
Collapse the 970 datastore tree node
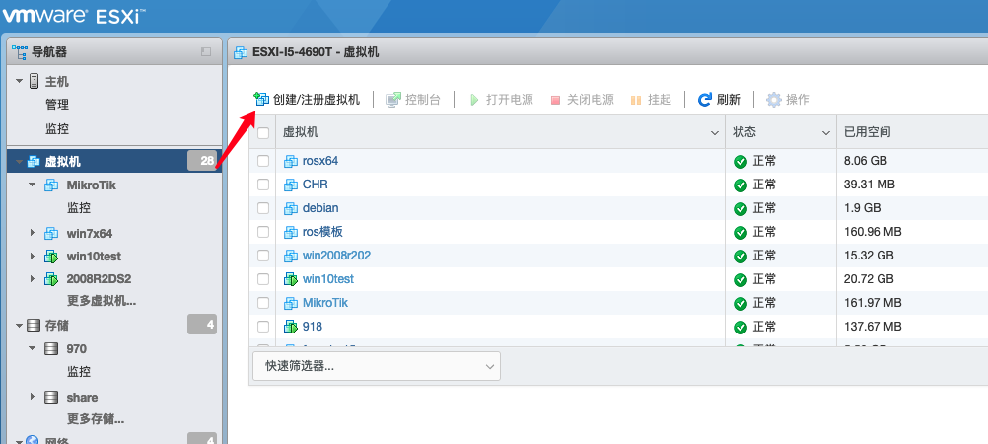(x=33, y=348)
